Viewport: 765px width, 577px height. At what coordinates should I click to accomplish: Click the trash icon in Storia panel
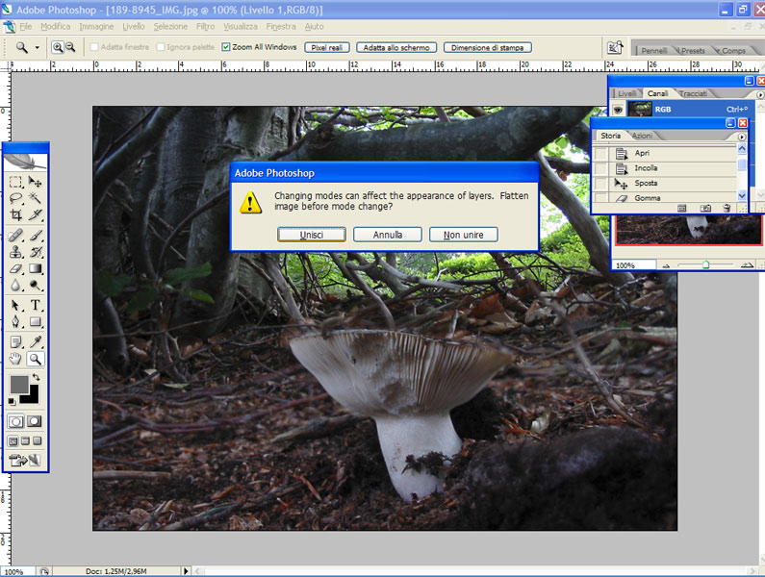coord(727,207)
